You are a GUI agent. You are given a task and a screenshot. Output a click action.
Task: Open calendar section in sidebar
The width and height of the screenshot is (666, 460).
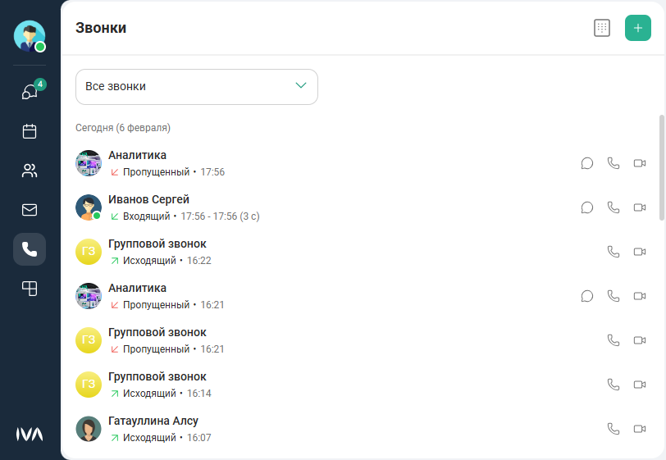(x=30, y=131)
